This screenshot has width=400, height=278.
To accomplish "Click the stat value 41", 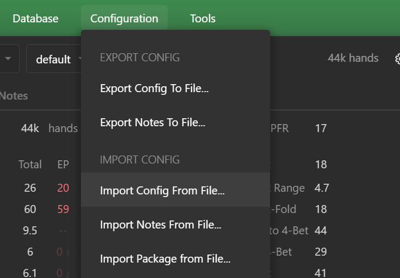I will point(321,273).
